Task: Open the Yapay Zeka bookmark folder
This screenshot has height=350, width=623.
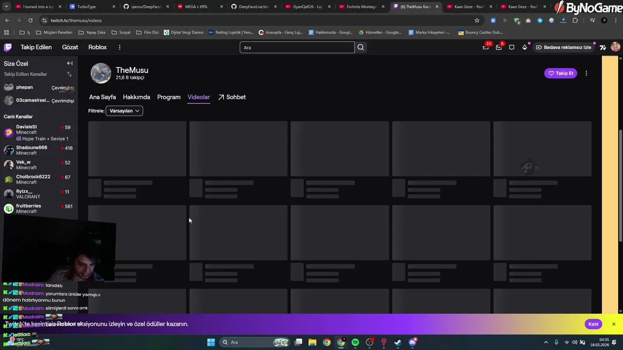Action: point(92,32)
